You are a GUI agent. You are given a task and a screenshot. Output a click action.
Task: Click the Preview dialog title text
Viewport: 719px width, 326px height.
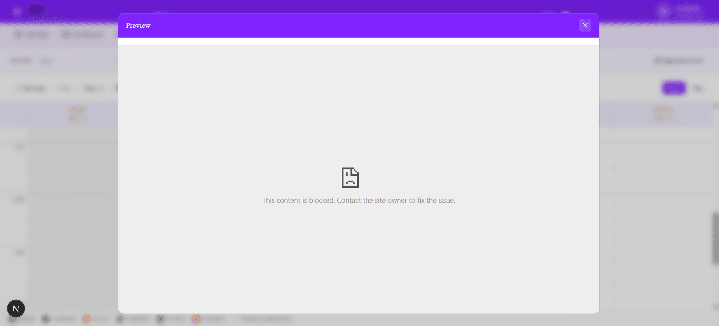138,26
